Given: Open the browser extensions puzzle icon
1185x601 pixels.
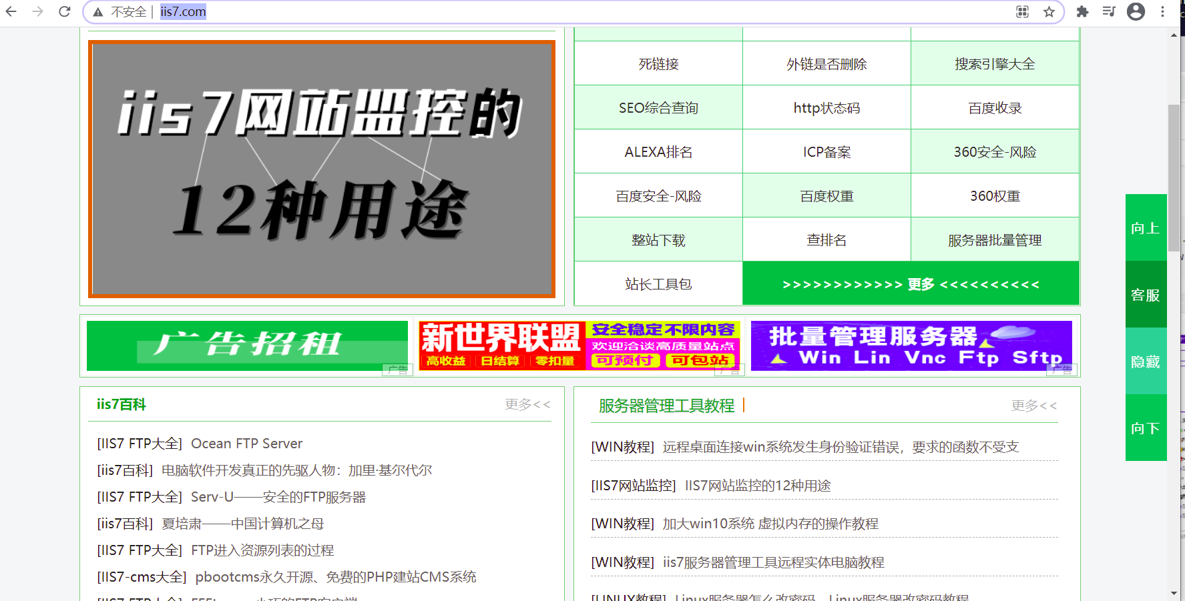Looking at the screenshot, I should [x=1082, y=11].
